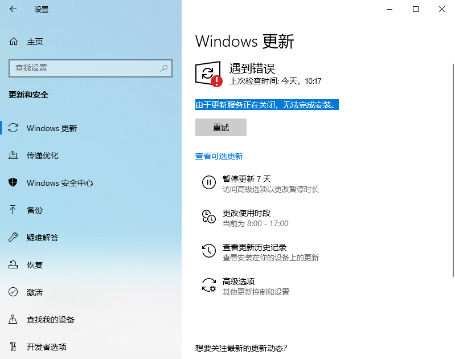The width and height of the screenshot is (455, 359).
Task: Select Windows 更新 in the sidebar
Action: tap(52, 128)
